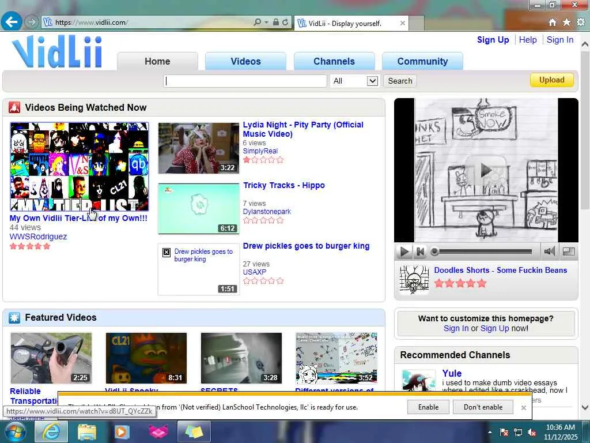Open the Doodles Shorts channel avatar
590x443 pixels.
click(414, 280)
